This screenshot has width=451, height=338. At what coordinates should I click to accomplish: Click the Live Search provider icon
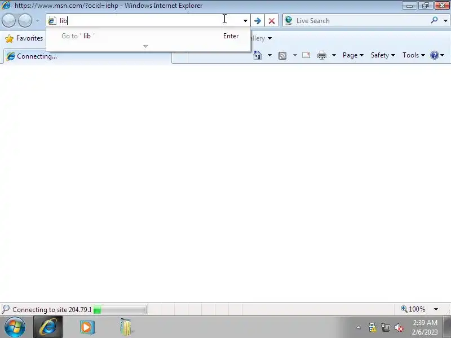pyautogui.click(x=289, y=21)
